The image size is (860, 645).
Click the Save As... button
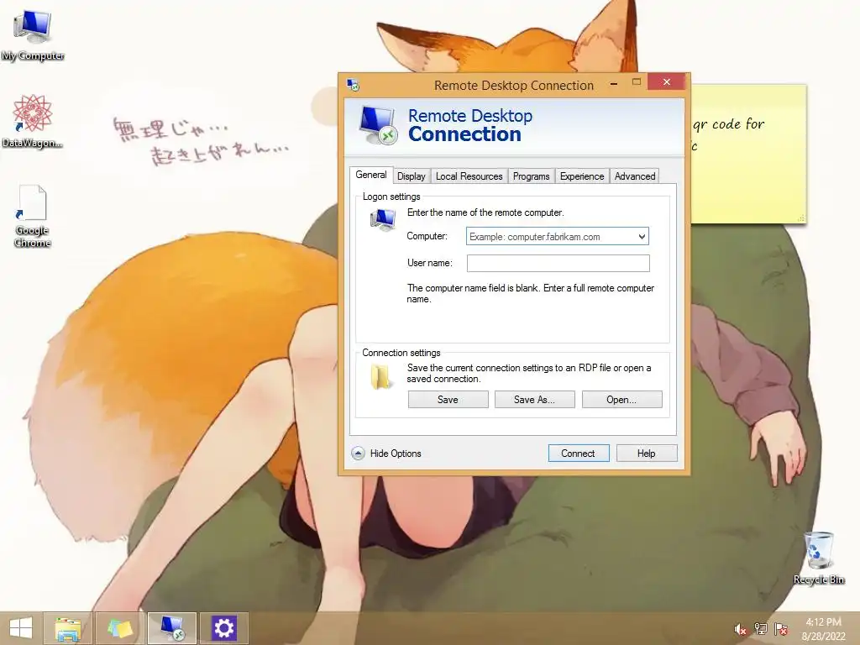[534, 400]
